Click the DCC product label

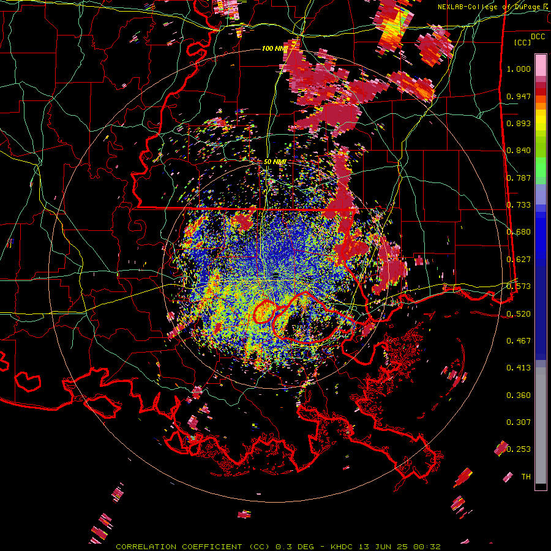538,37
